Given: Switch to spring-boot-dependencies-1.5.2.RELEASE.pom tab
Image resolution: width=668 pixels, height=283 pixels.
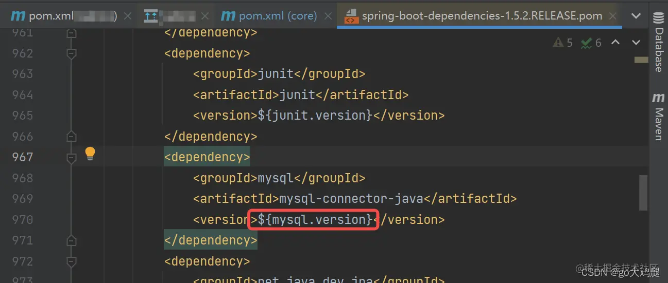Looking at the screenshot, I should 482,15.
